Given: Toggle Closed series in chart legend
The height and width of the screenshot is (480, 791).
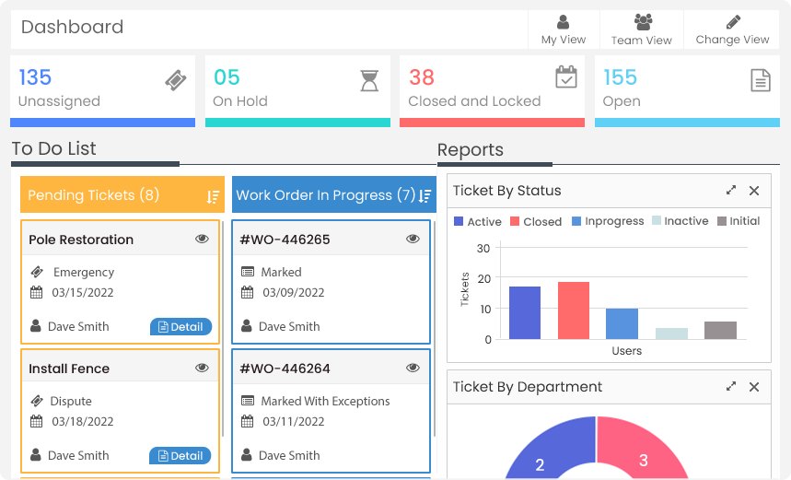Looking at the screenshot, I should click(536, 222).
